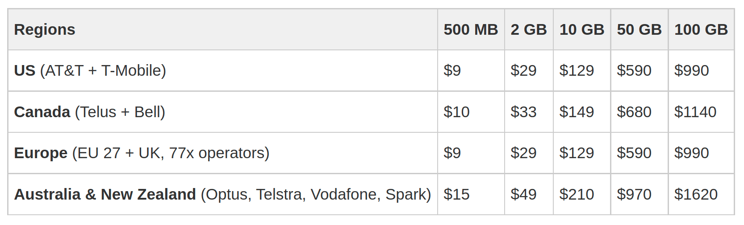Click the Australia 100 GB price $1620

(x=696, y=195)
